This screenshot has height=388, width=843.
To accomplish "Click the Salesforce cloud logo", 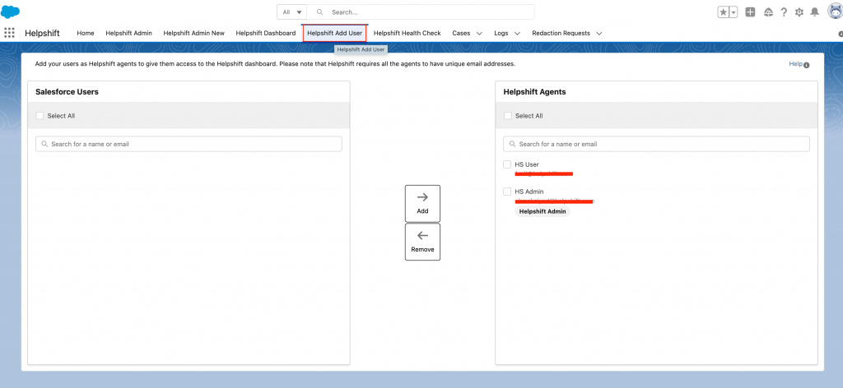I will click(x=11, y=12).
